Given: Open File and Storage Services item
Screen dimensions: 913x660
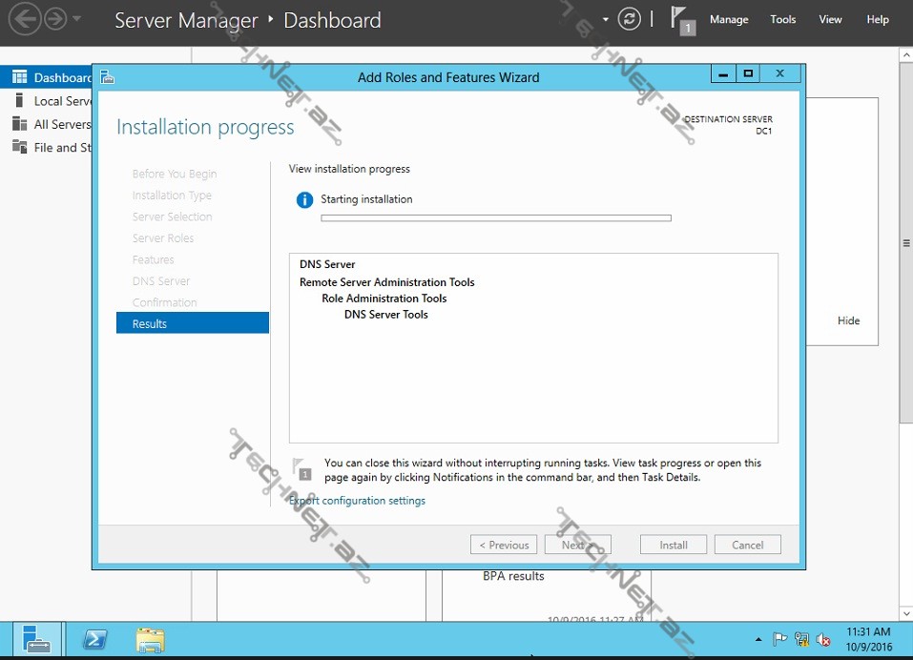Looking at the screenshot, I should pos(62,148).
